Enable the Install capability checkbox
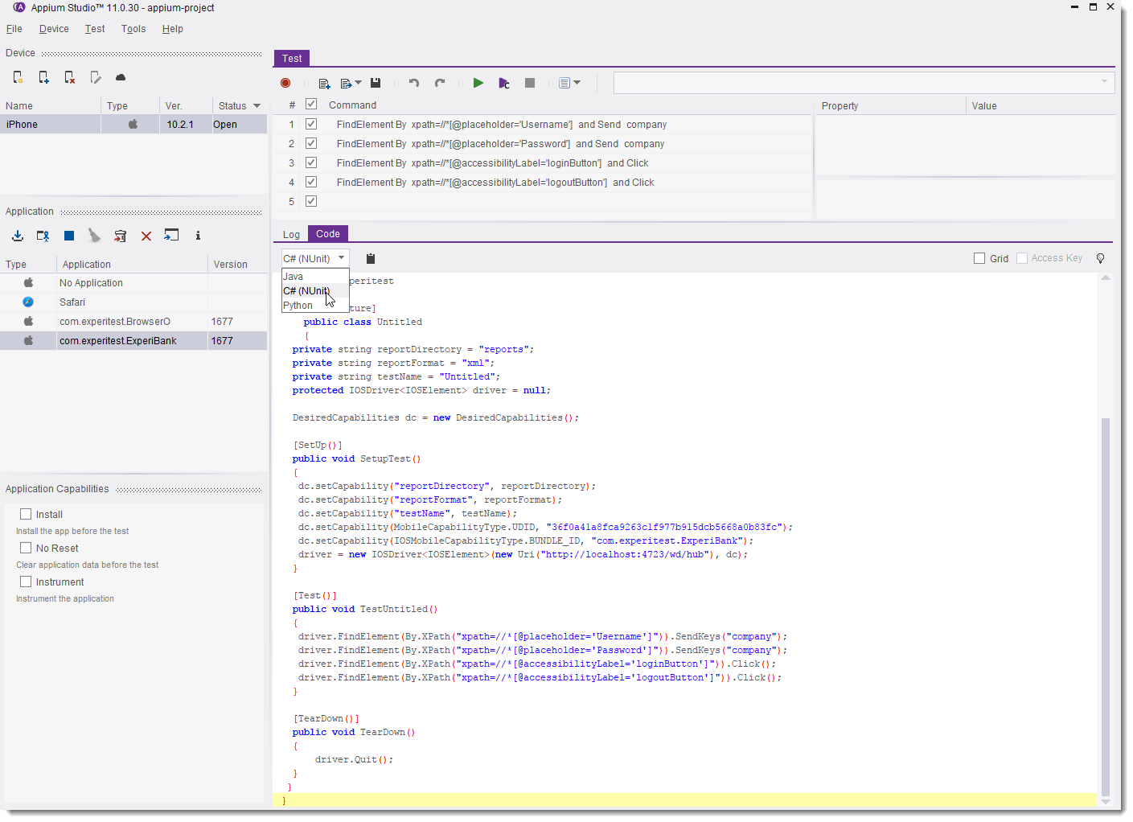This screenshot has height=822, width=1133. point(26,514)
